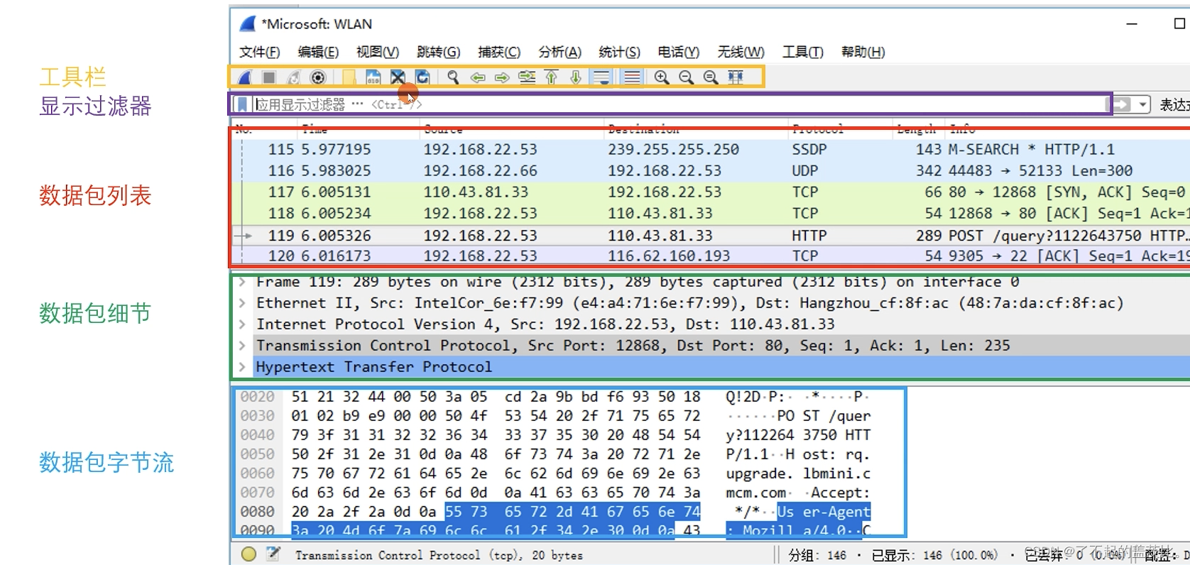Viewport: 1190px width, 565px height.
Task: Jump to the last packet
Action: [x=576, y=77]
